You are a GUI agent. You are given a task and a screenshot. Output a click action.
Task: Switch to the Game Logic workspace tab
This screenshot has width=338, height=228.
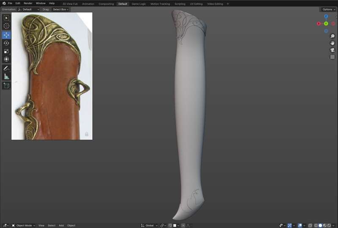pos(139,4)
